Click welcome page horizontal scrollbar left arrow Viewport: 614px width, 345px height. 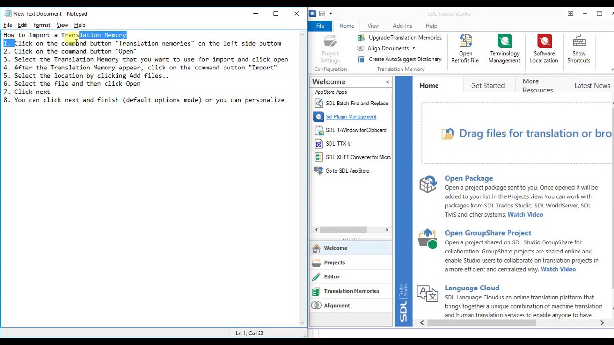(x=422, y=323)
